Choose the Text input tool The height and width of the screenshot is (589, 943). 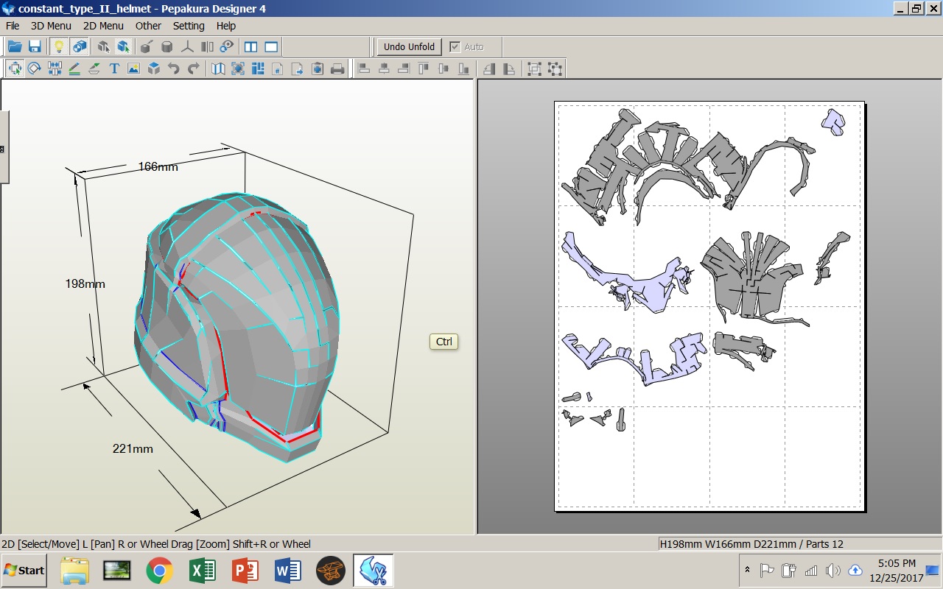pos(114,68)
